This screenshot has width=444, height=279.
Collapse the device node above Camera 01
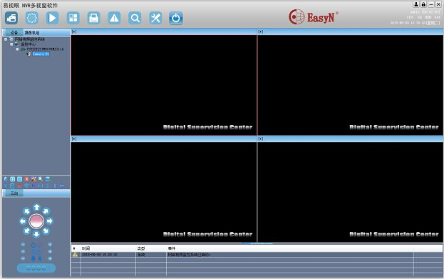[x=17, y=49]
